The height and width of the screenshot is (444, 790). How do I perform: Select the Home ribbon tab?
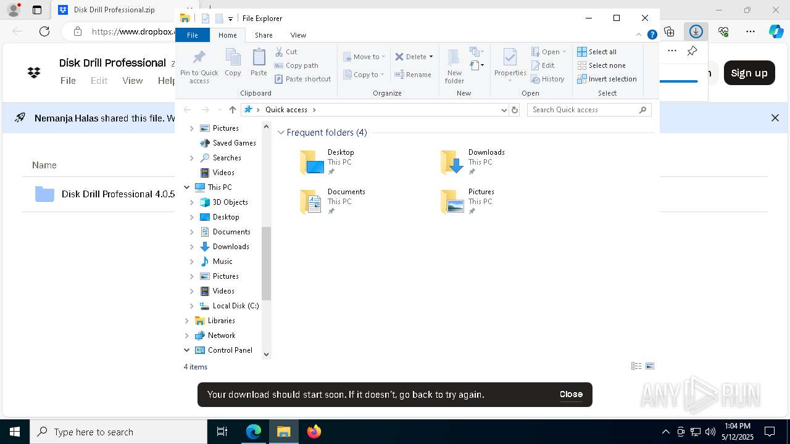[x=227, y=35]
